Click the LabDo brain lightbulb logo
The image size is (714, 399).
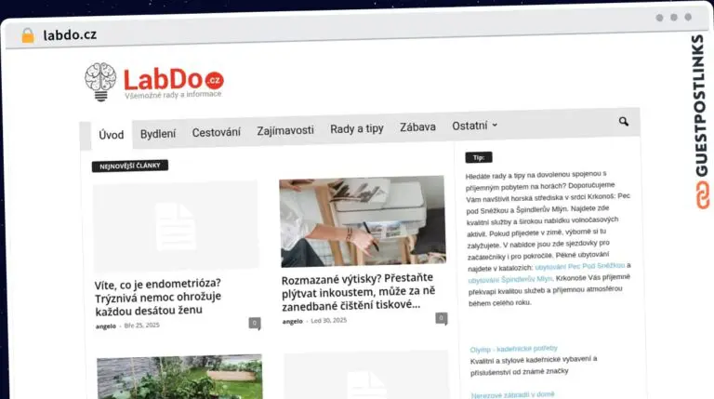[x=100, y=82]
